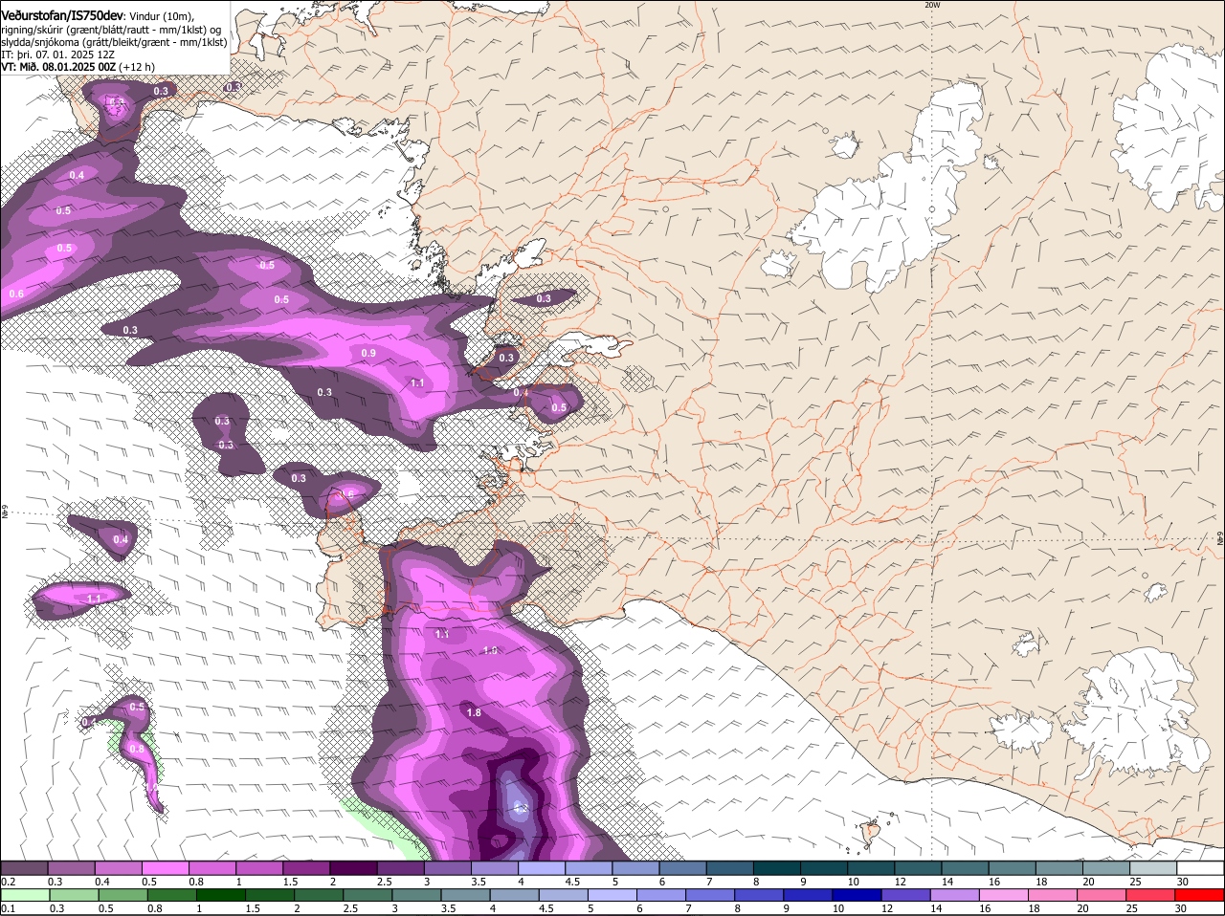The image size is (1225, 916).
Task: Click the lower legend swatch starting at 25
Action: (1151, 895)
